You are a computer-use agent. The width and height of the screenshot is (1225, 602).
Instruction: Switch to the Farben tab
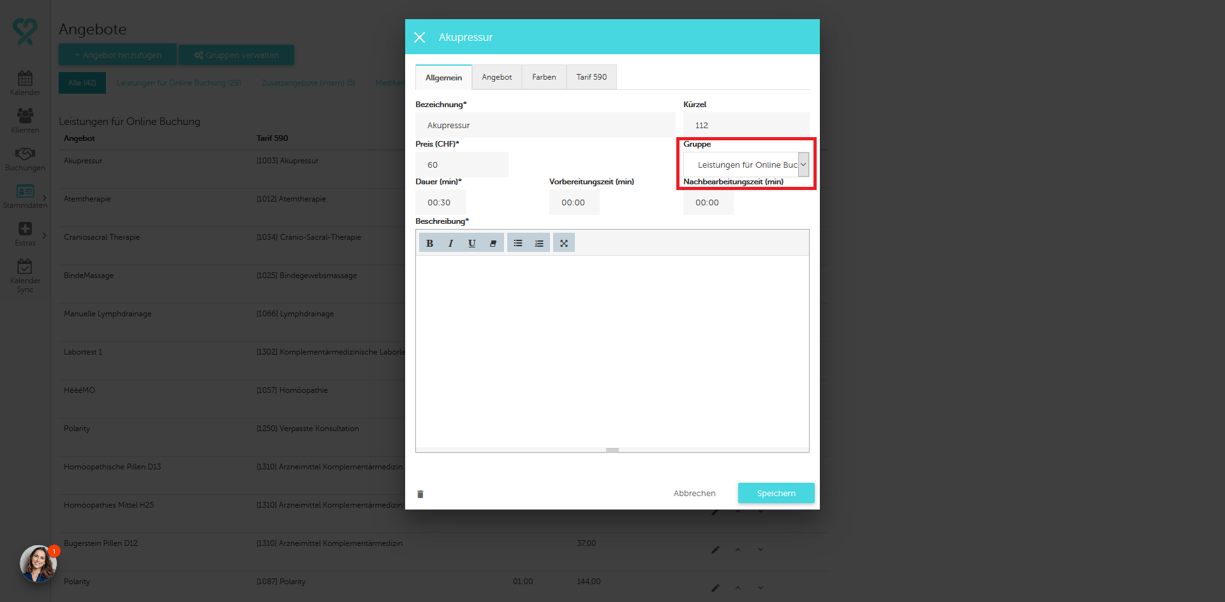click(544, 77)
